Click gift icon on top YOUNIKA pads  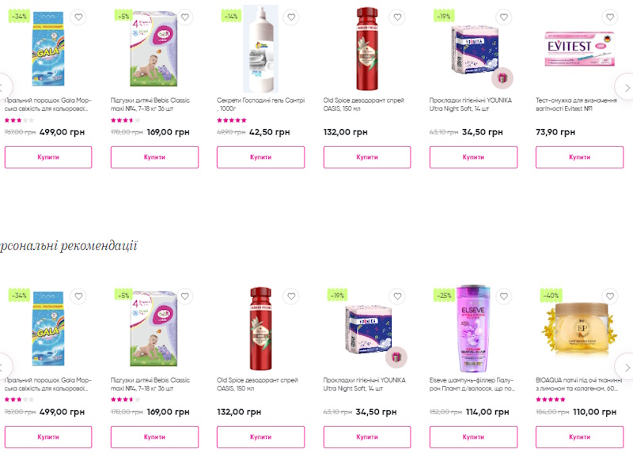click(502, 77)
